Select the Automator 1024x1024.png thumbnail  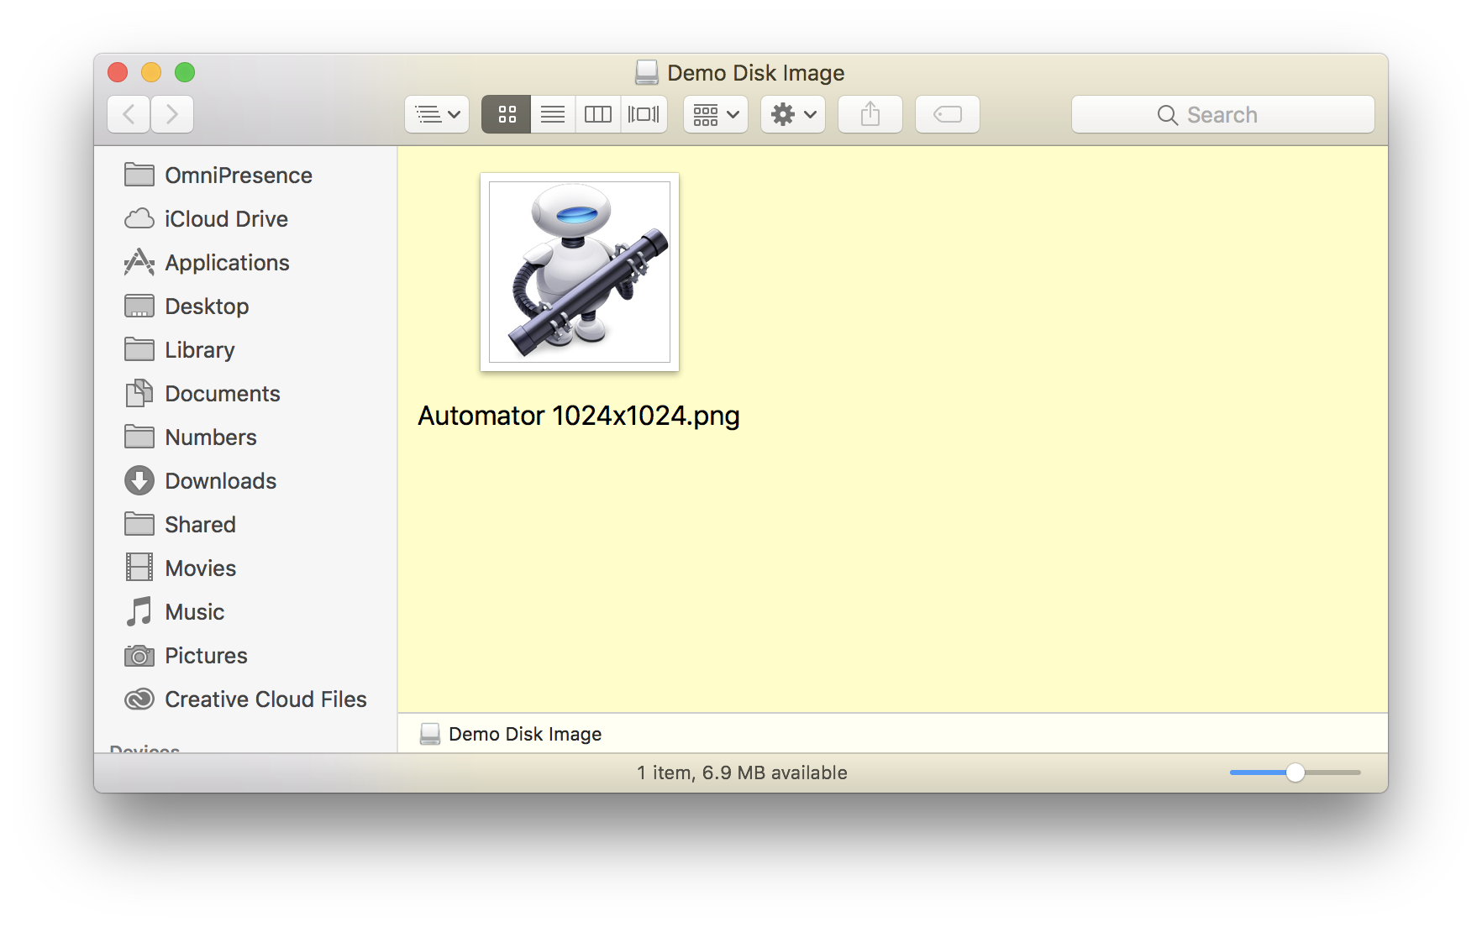[579, 271]
